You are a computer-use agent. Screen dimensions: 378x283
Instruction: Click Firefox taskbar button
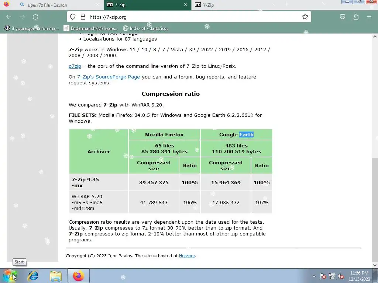tap(79, 276)
